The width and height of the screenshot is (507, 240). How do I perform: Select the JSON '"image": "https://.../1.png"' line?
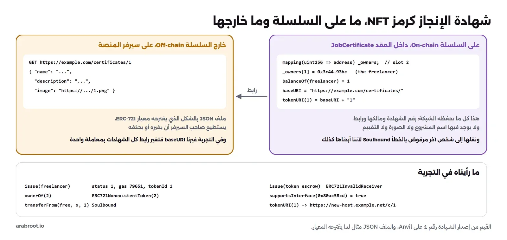[74, 91]
